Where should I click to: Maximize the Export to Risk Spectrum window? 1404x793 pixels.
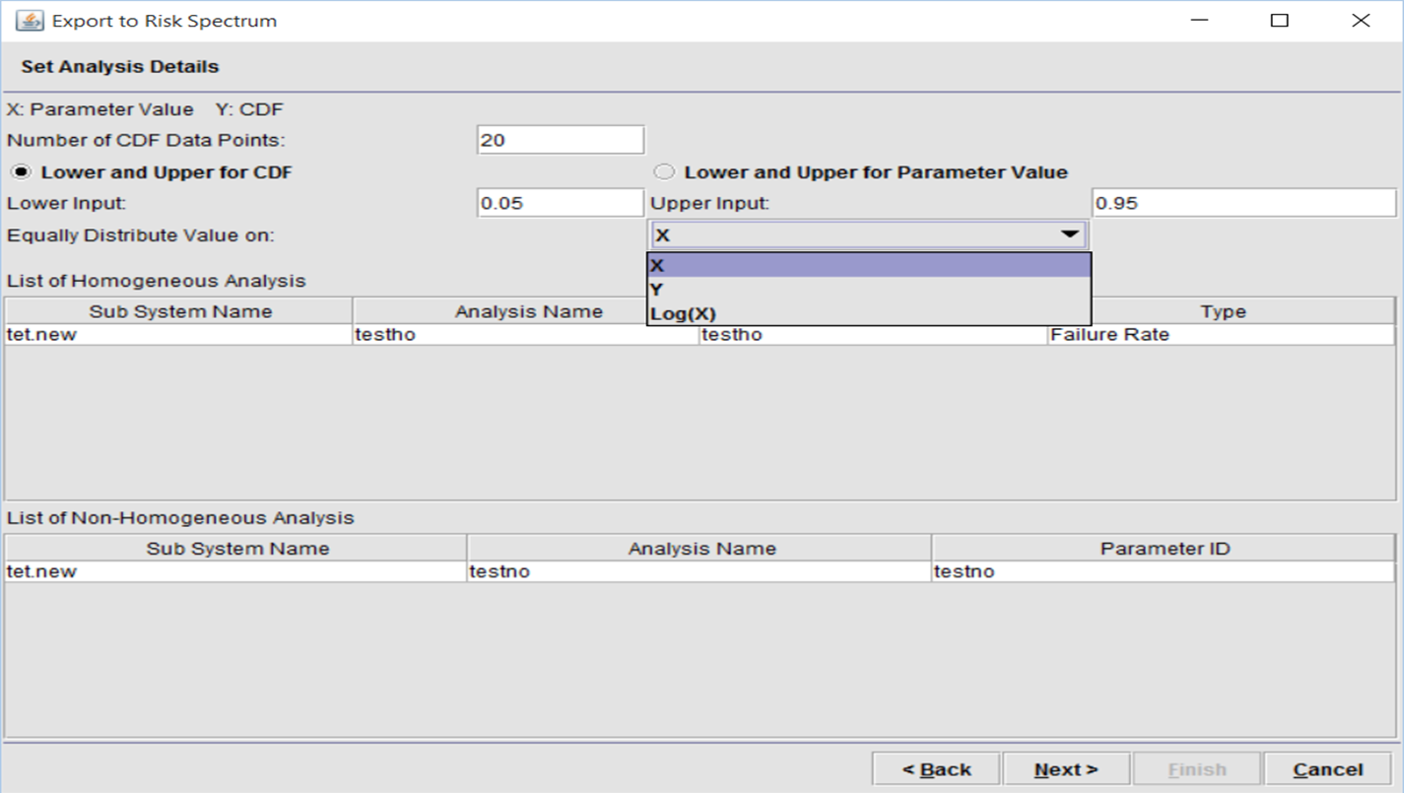coord(1279,21)
